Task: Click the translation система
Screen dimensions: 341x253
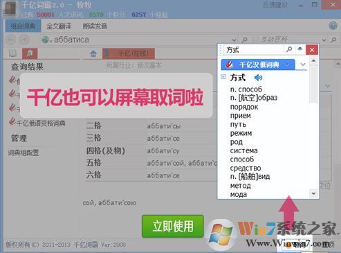Action: point(243,150)
